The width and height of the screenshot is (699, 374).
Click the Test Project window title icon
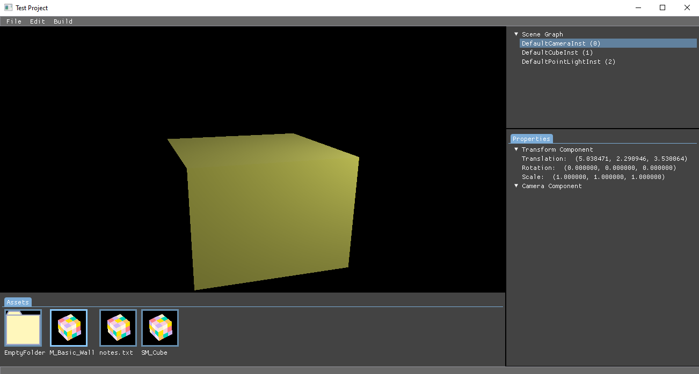(x=8, y=8)
